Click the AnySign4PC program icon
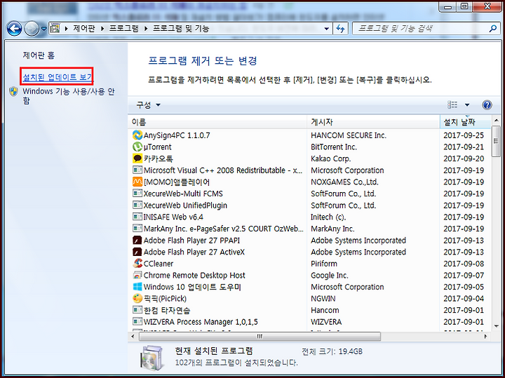The image size is (505, 378). tap(137, 135)
